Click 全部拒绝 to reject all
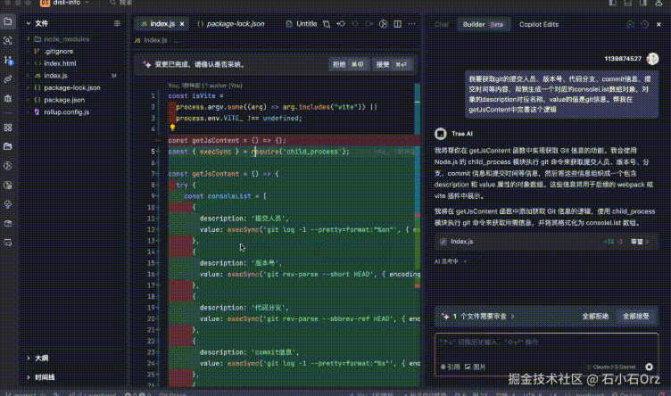 (595, 316)
